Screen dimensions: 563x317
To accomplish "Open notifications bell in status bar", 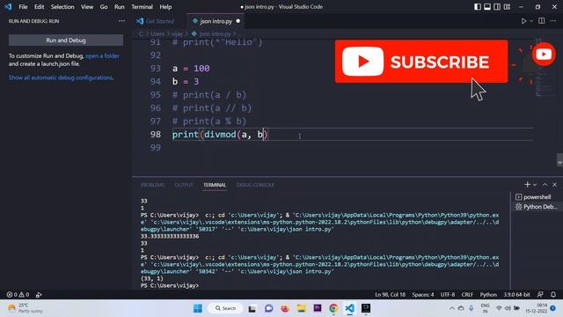I will pyautogui.click(x=553, y=295).
